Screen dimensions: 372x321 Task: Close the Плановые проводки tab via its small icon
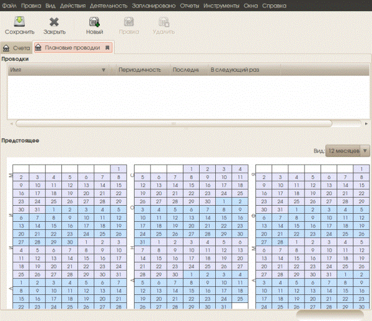pos(107,48)
